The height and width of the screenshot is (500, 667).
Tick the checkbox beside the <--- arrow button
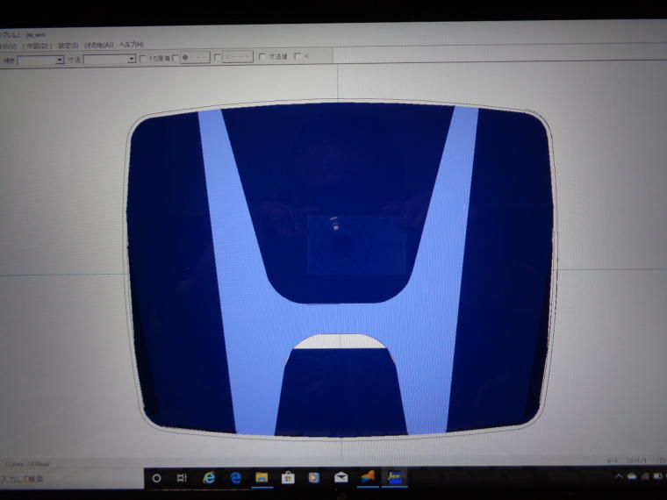[x=217, y=57]
